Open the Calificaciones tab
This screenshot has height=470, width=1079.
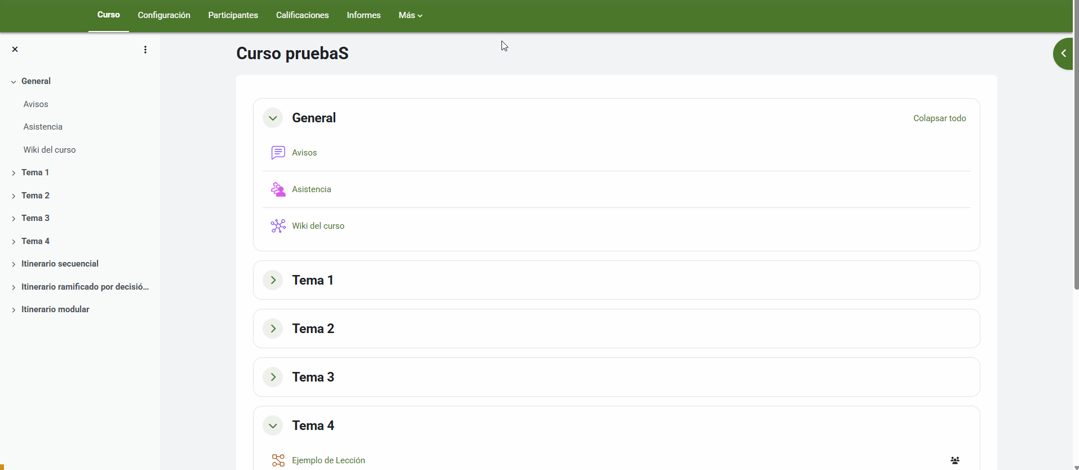302,15
